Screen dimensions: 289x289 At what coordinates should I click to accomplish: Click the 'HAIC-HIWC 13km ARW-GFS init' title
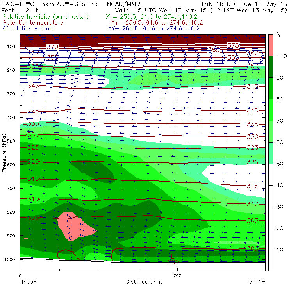coord(50,4)
